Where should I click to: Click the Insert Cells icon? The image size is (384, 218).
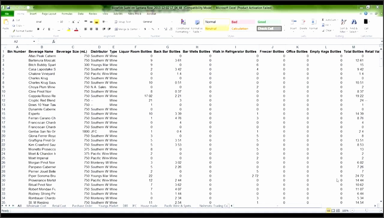click(x=293, y=25)
